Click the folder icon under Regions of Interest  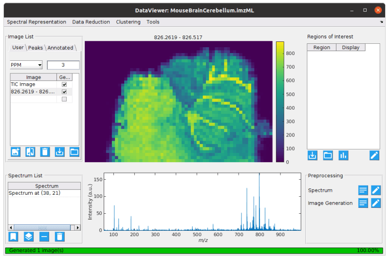(328, 156)
